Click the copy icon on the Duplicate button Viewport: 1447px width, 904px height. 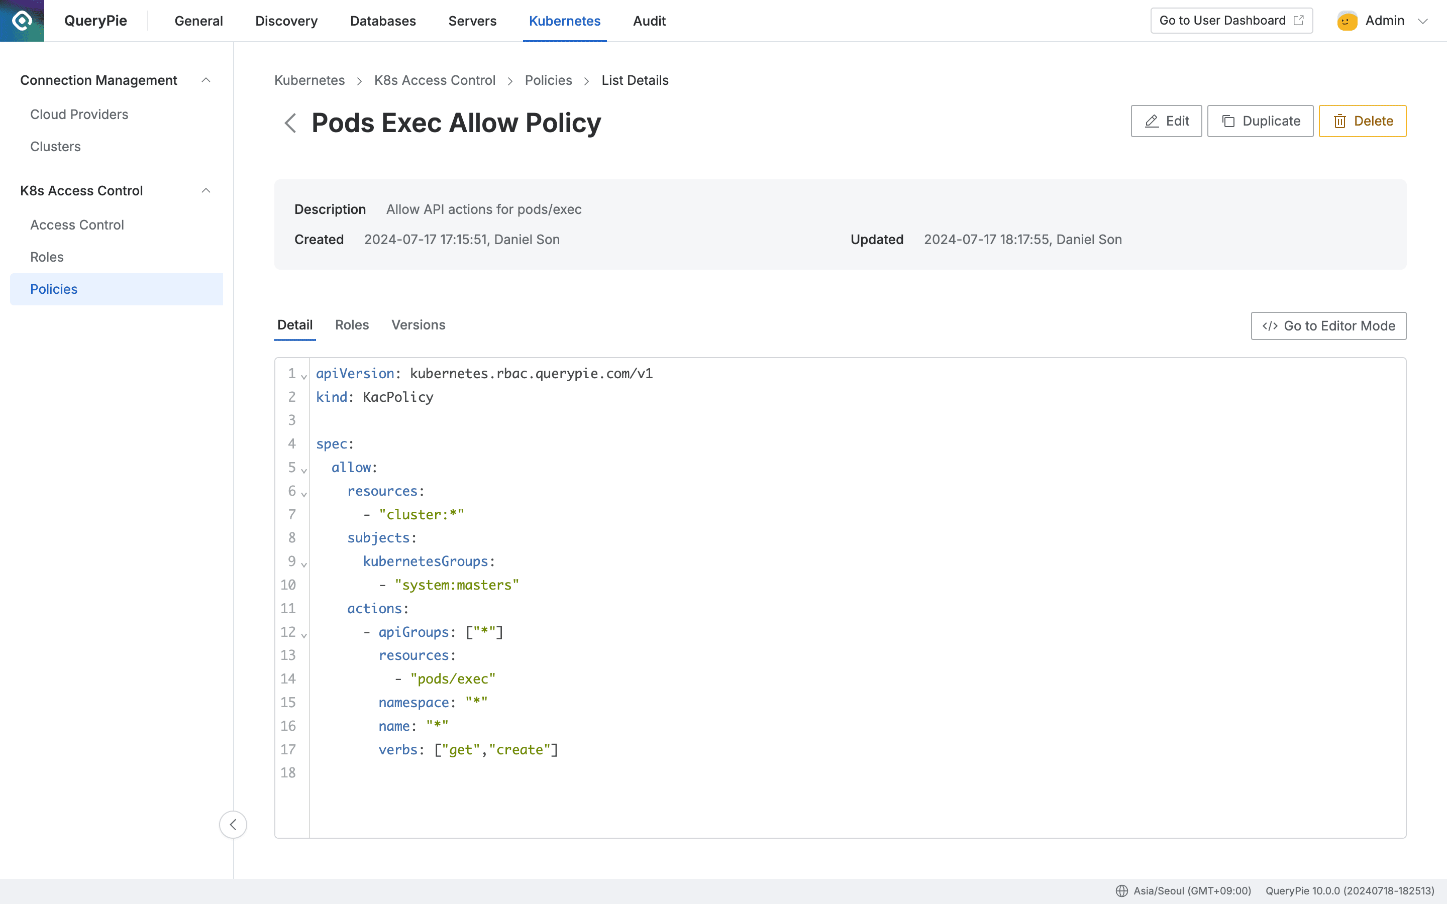(x=1229, y=121)
